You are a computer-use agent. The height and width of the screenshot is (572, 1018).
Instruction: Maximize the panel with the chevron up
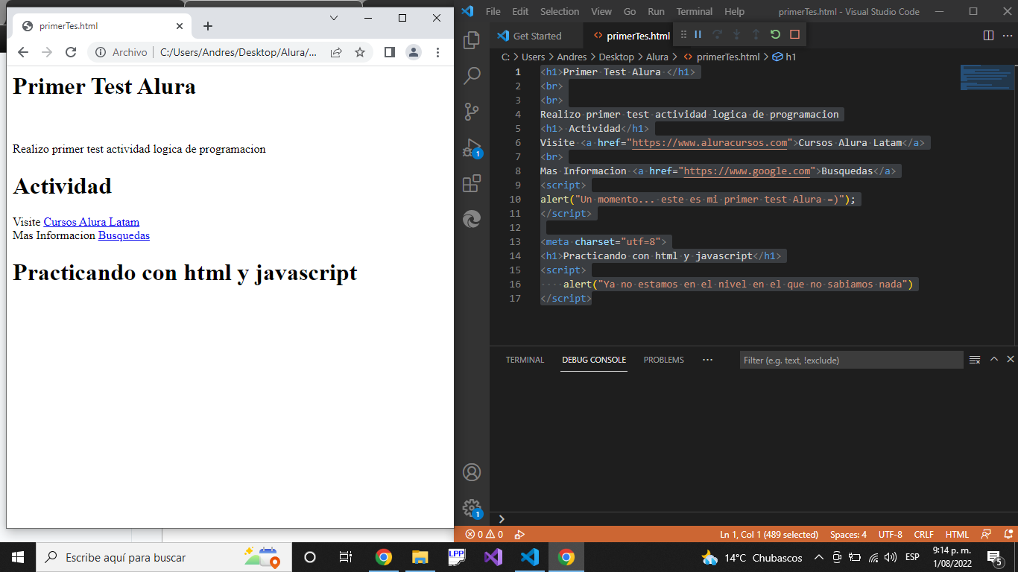click(993, 359)
